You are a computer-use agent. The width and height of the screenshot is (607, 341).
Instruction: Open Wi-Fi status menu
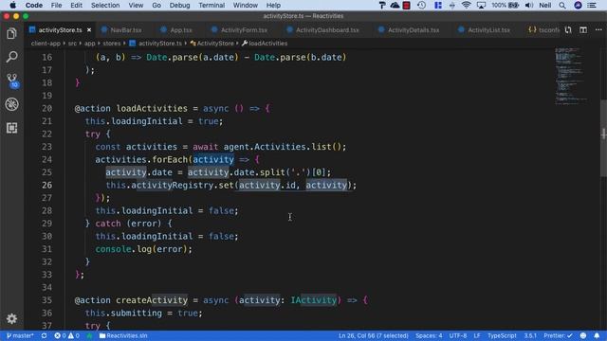click(x=466, y=5)
